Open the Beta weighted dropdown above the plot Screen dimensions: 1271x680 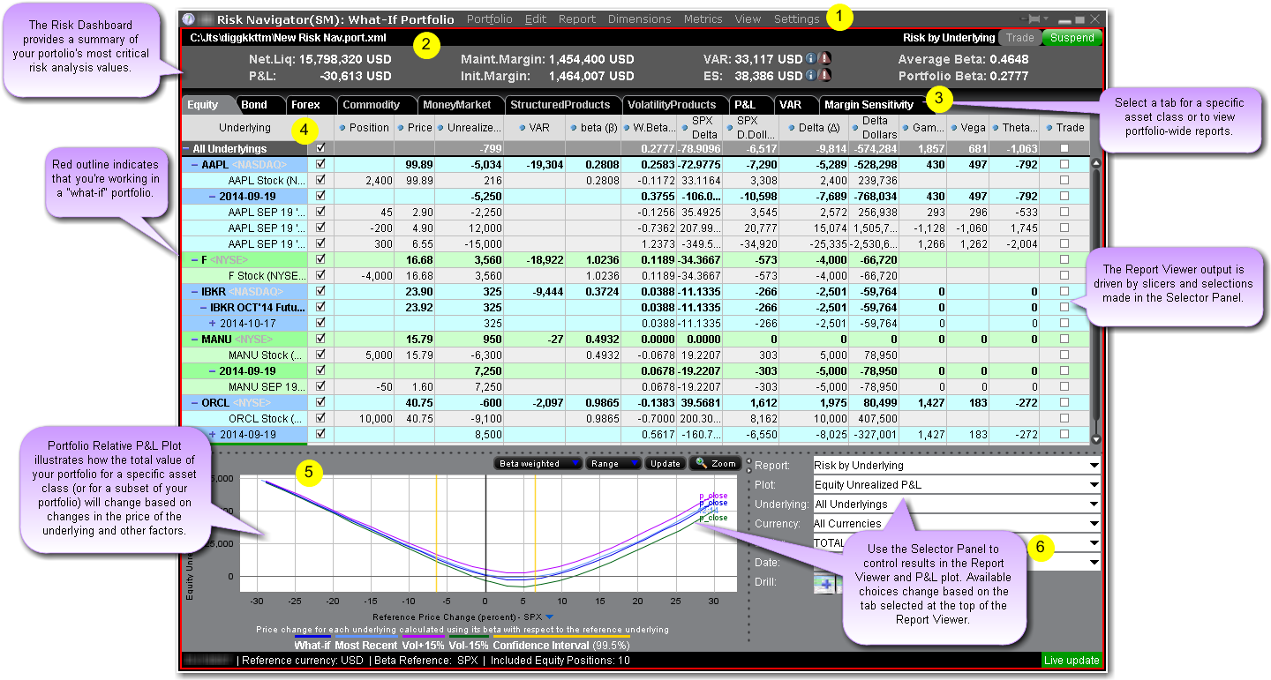(x=538, y=463)
